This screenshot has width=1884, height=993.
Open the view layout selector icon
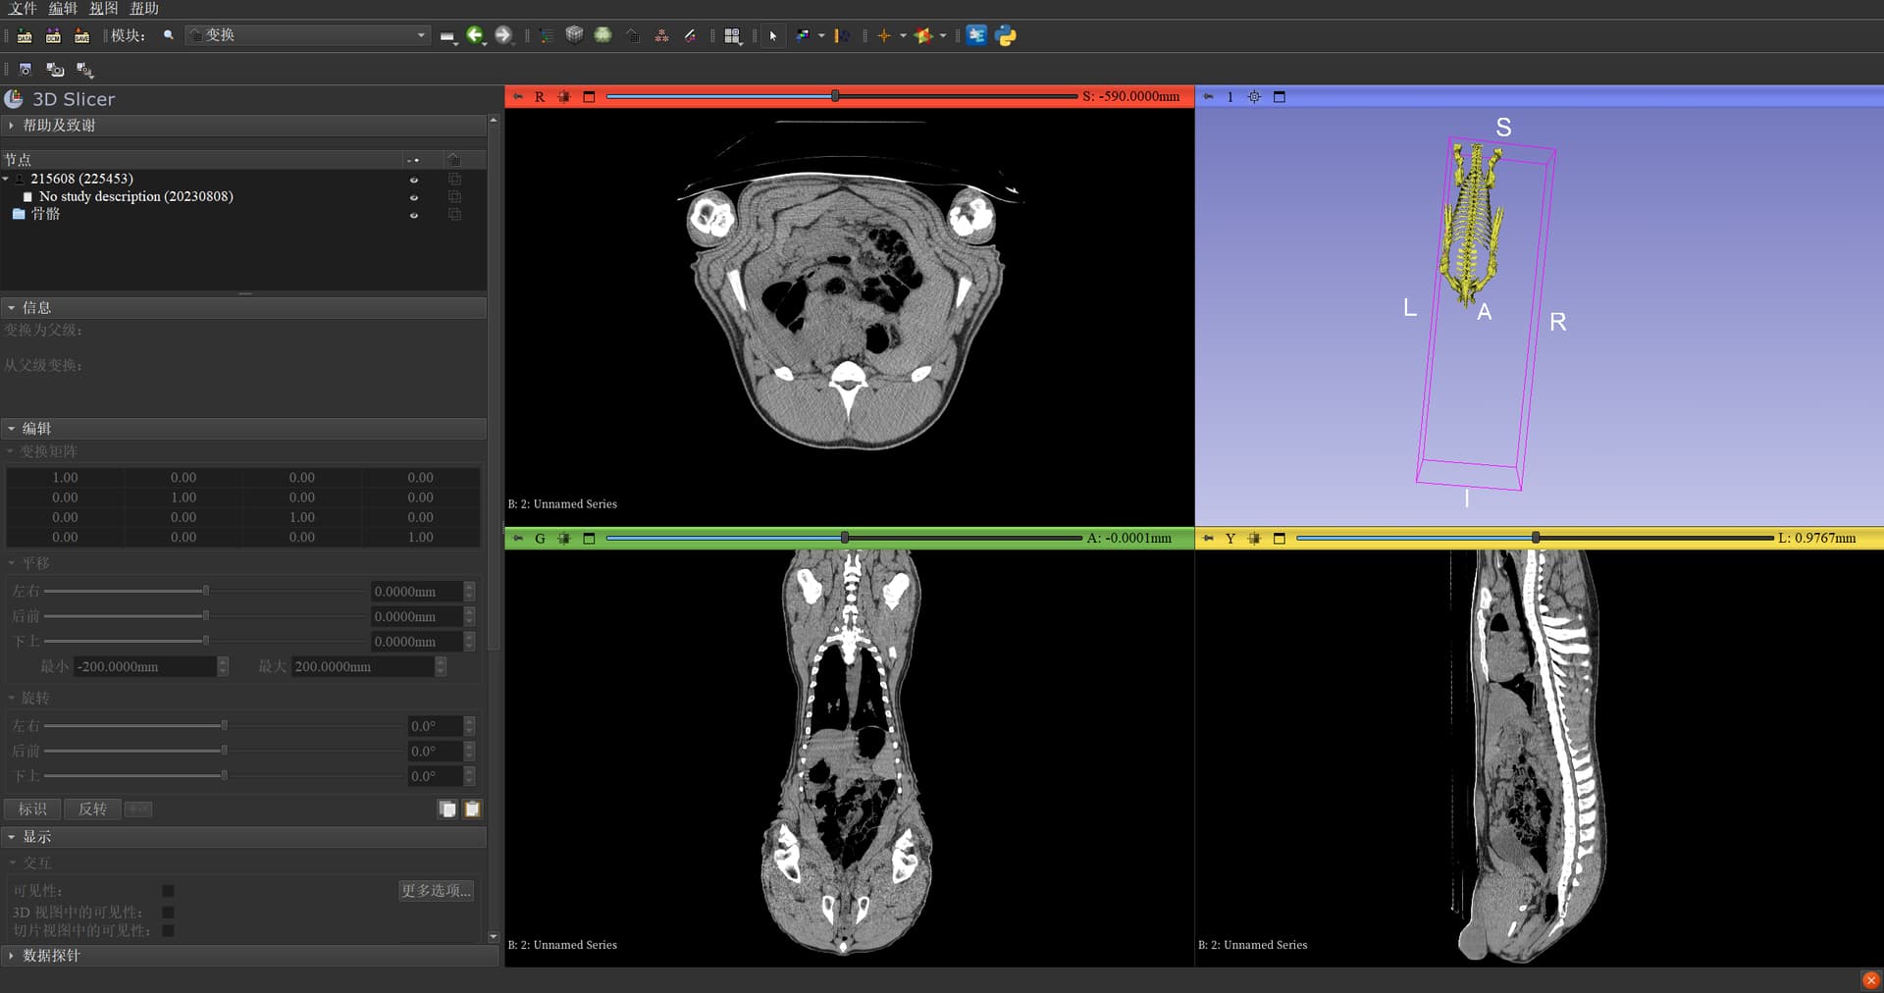(x=732, y=35)
